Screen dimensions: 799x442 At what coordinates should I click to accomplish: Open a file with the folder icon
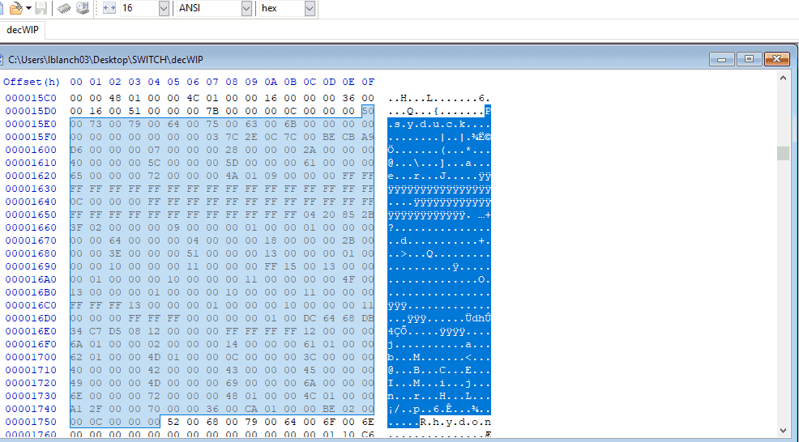(15, 8)
